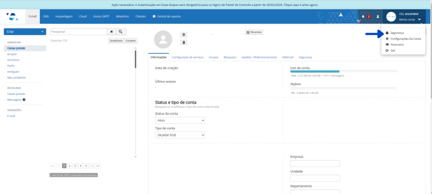
Task: Switch to Apelido / Redirecionamento tab
Action: (259, 57)
